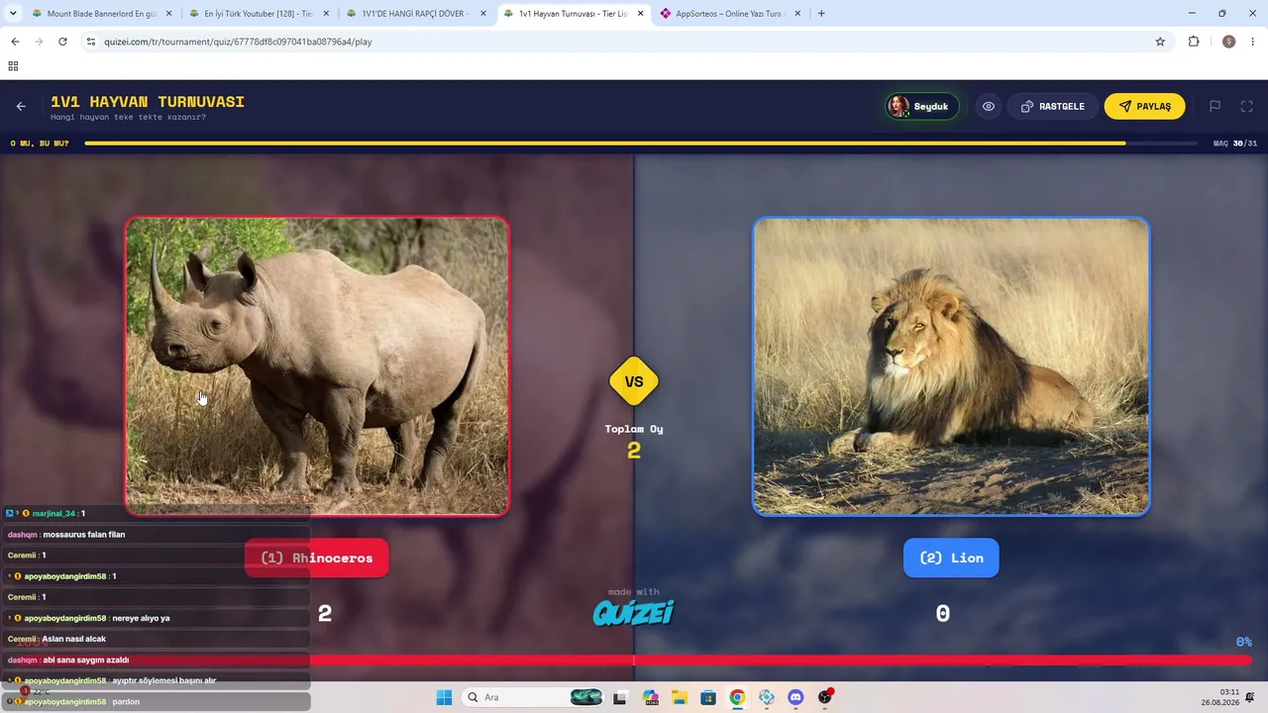1268x713 pixels.
Task: Open the Chrome three-dot menu
Action: 1253,42
